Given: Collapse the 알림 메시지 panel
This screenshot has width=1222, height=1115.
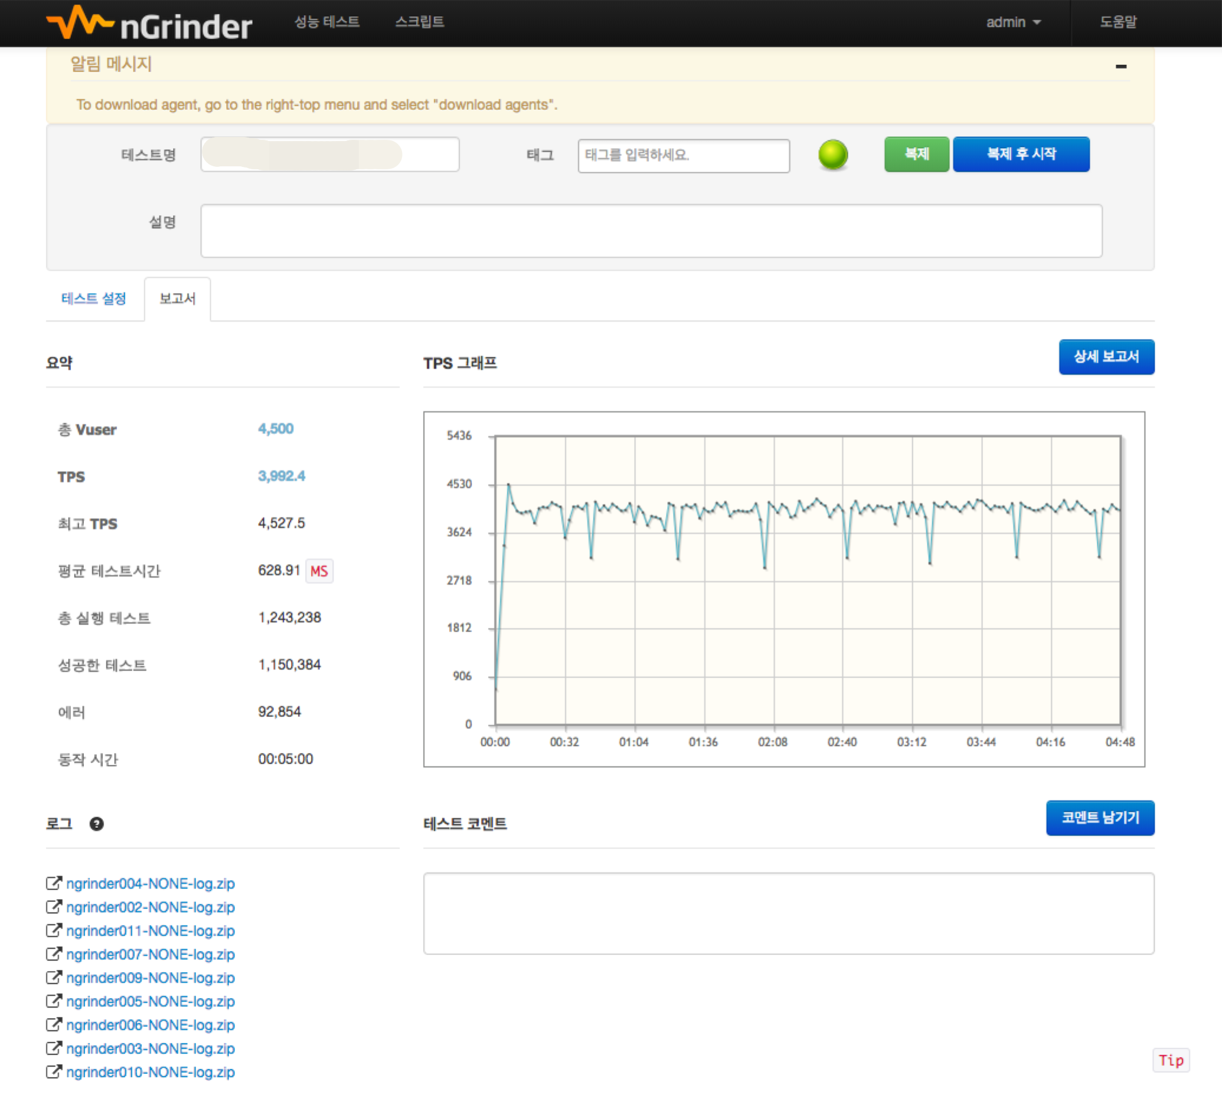Looking at the screenshot, I should 1123,65.
